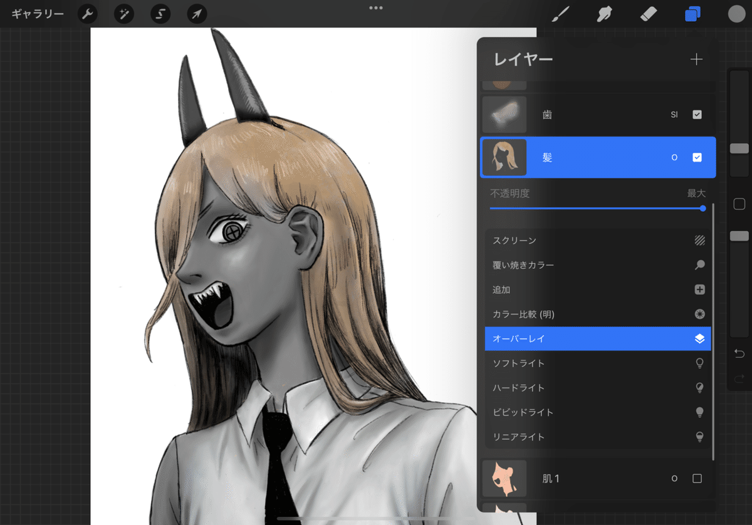Toggle visibility checkbox of 肌1 layer
The image size is (752, 525).
point(697,479)
